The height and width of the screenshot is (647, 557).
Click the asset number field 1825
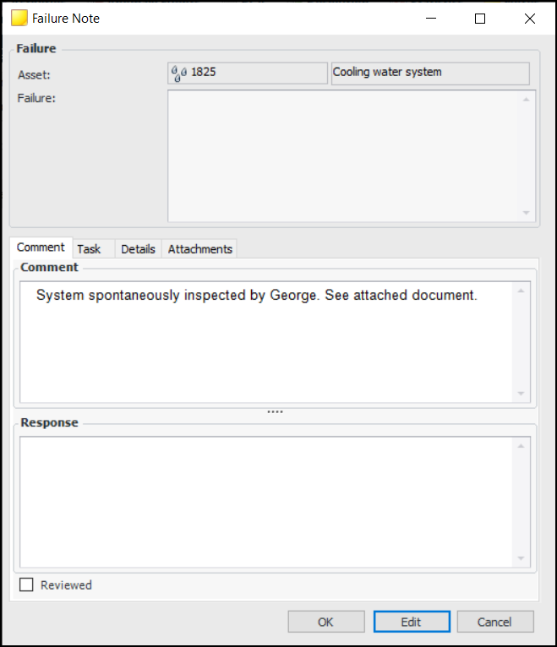248,73
